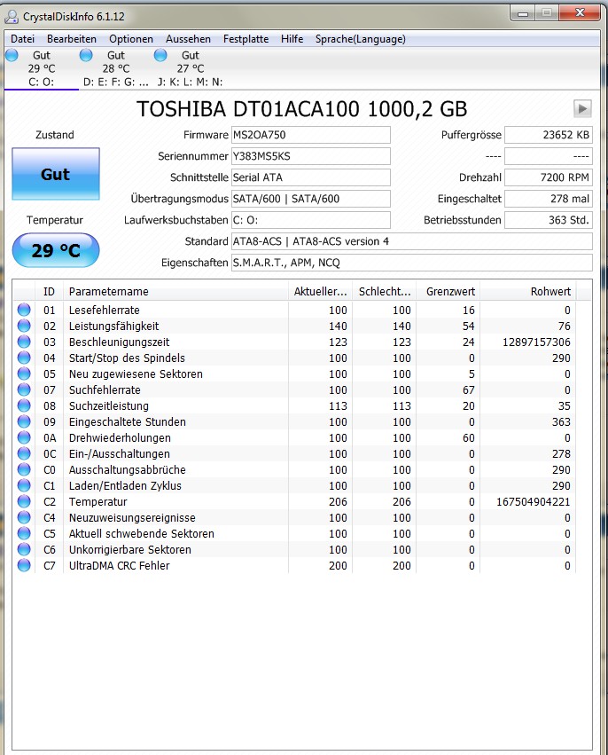Click status orb of Ausschaltungsabbrüche row

pos(24,469)
